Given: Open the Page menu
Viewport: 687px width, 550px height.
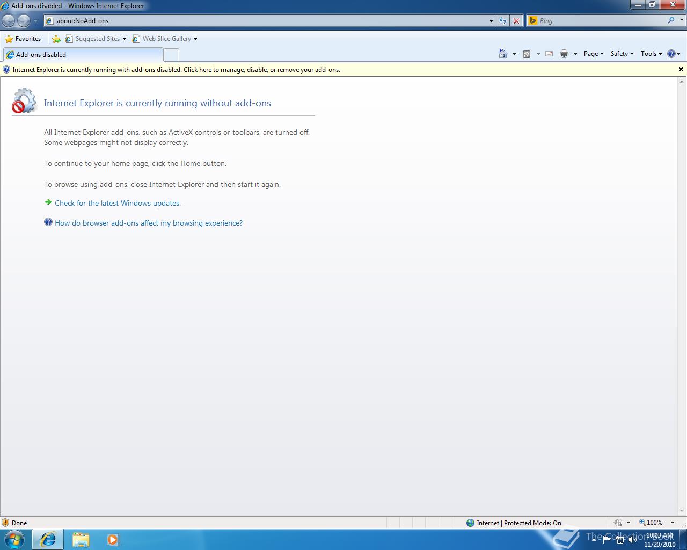Looking at the screenshot, I should click(594, 54).
